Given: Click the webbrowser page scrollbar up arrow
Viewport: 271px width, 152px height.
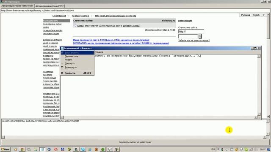Looking at the screenshot, I should 268,15.
